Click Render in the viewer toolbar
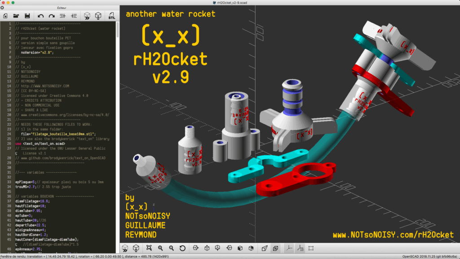Image resolution: width=460 pixels, height=259 pixels. [136, 248]
